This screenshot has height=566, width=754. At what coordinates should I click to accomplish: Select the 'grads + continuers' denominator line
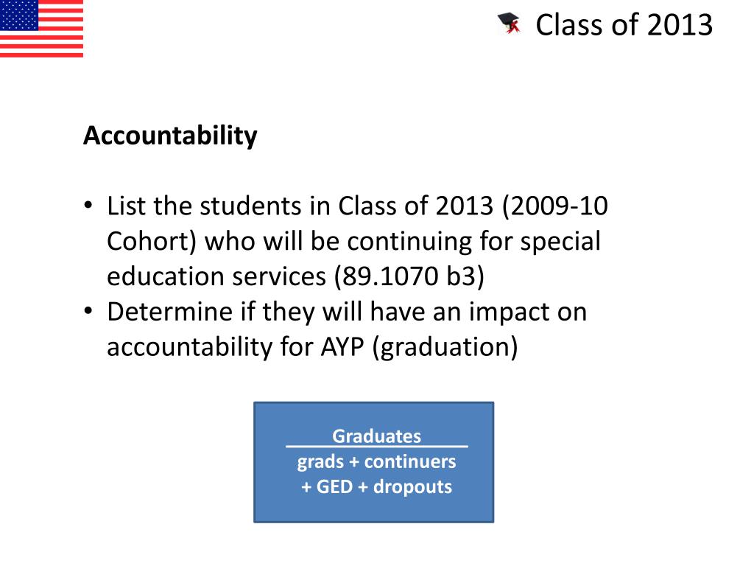pos(376,461)
